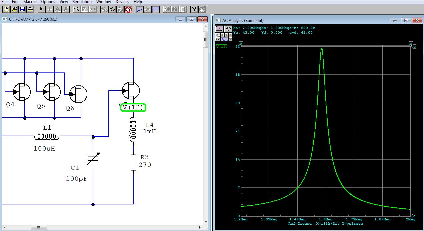
Task: Click cursor marker c at plot top right
Action: (414, 47)
